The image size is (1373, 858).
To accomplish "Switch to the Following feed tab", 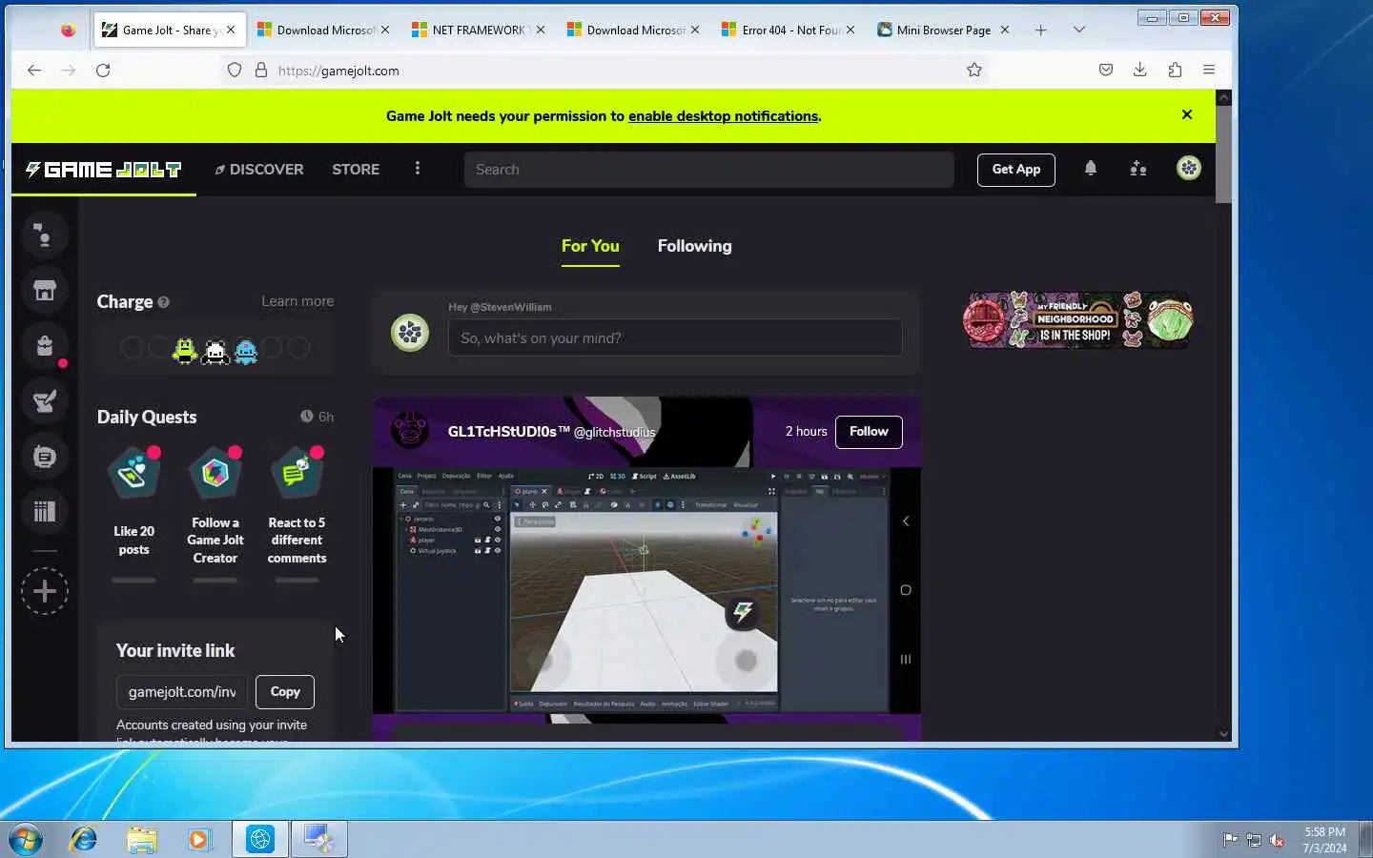I will (x=694, y=246).
